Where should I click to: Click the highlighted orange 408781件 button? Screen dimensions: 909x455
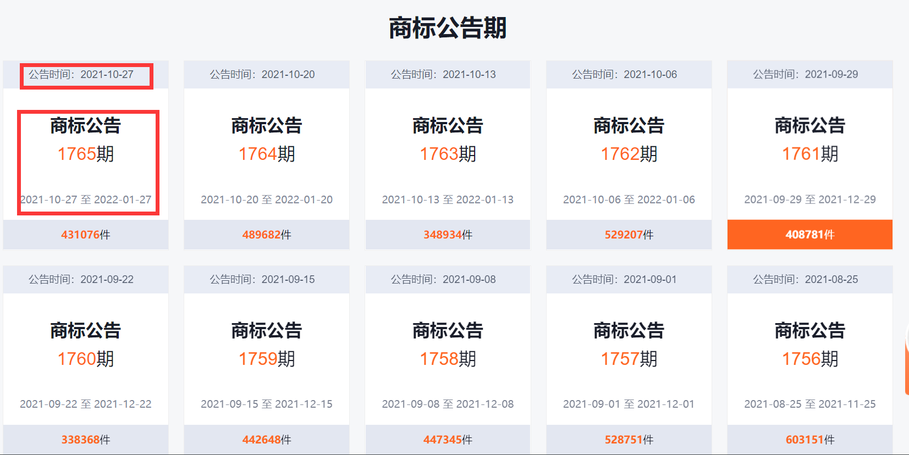(x=810, y=235)
